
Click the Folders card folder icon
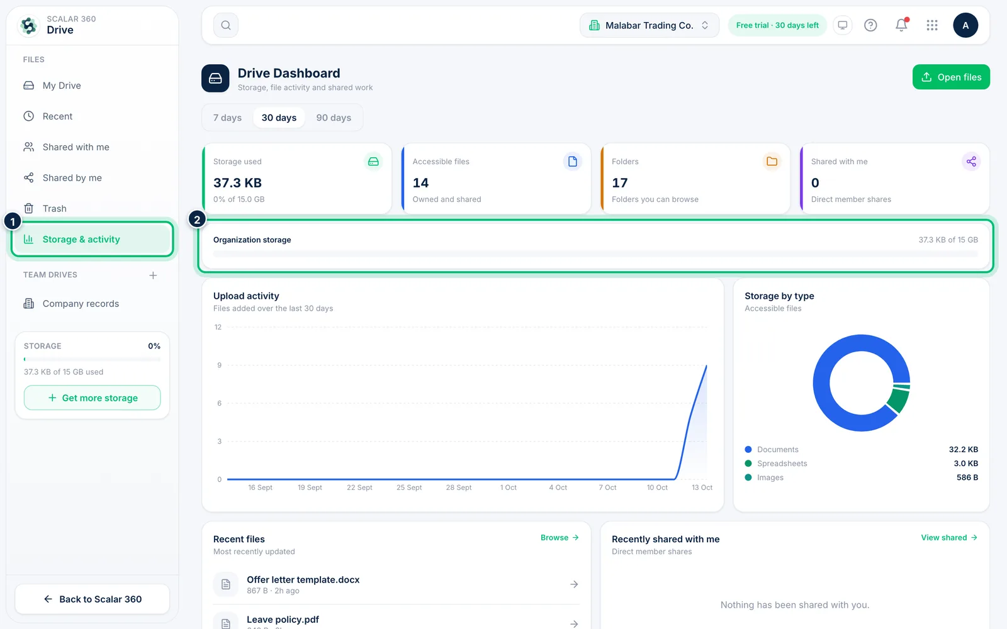(x=772, y=162)
